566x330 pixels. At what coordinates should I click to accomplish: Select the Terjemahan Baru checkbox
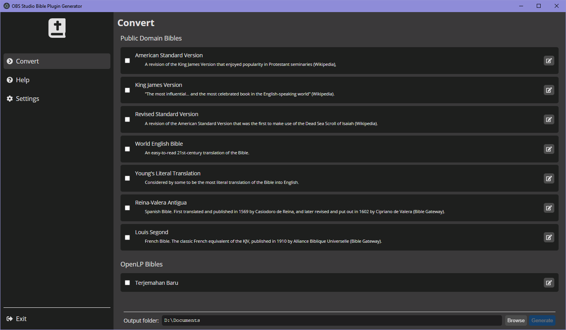pos(127,282)
